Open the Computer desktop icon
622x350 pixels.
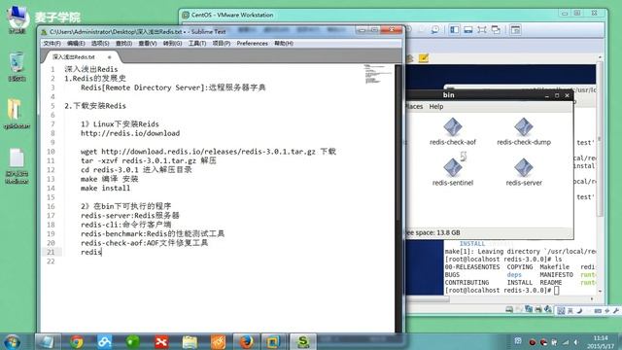click(17, 19)
